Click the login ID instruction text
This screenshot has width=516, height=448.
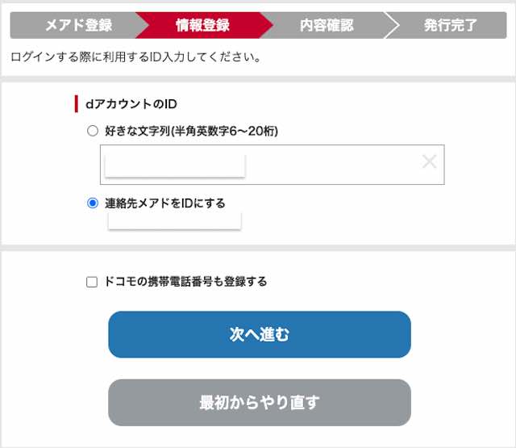135,58
